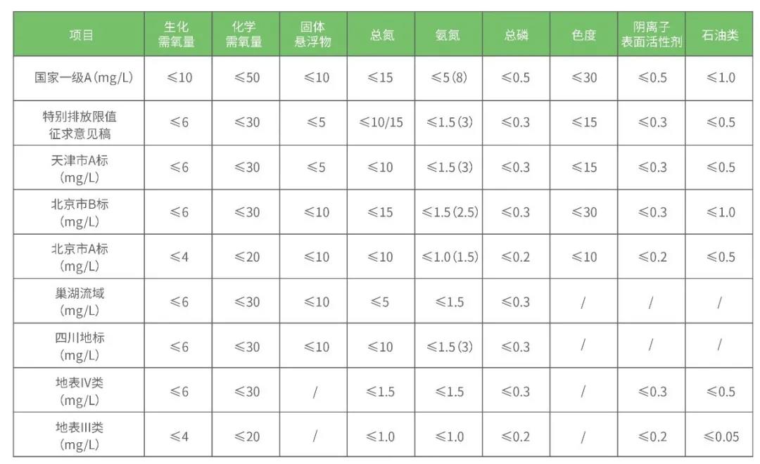The width and height of the screenshot is (760, 464).
Task: Click the 化学需氧量 column header
Action: click(243, 34)
